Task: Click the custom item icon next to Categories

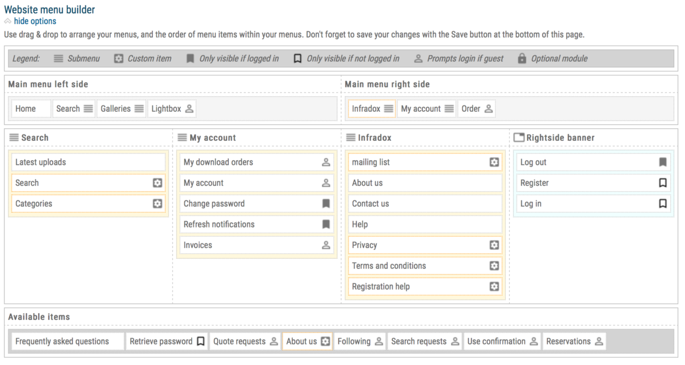Action: [x=158, y=203]
